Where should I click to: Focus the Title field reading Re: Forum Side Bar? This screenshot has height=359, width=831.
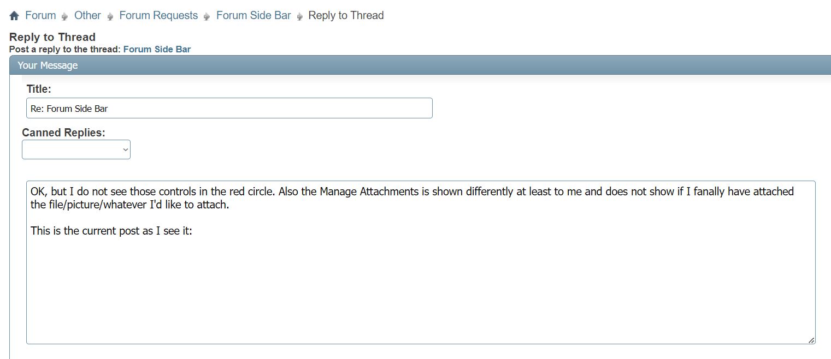tap(229, 108)
